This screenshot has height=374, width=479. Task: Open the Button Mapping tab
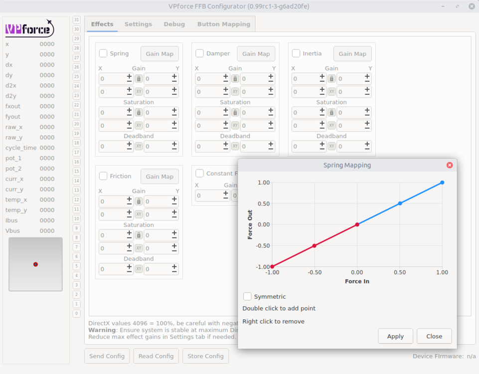[224, 24]
